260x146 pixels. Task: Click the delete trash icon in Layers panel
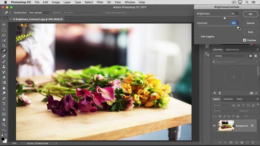point(253,142)
